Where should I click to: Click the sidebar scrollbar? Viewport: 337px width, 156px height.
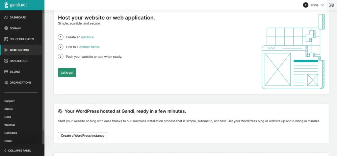tap(43, 72)
